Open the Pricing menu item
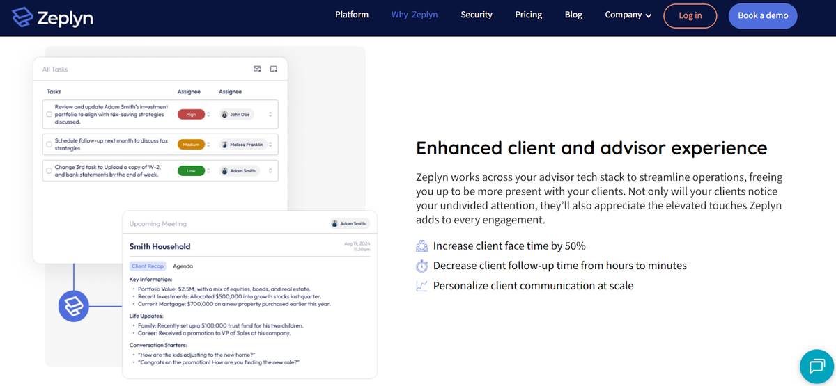This screenshot has height=386, width=836. point(528,15)
